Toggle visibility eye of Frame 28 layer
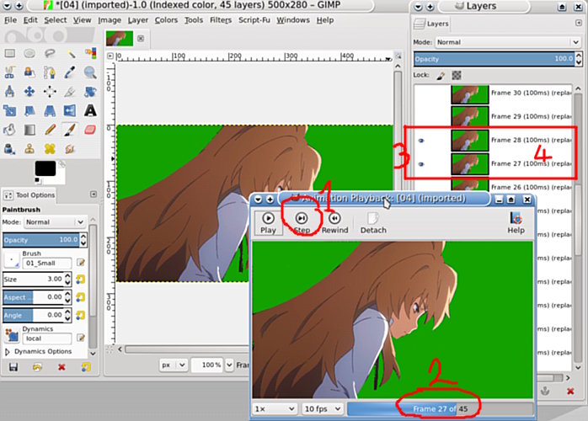 (x=421, y=141)
